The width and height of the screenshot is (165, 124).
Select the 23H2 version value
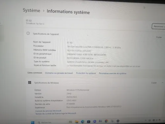pos(69,94)
